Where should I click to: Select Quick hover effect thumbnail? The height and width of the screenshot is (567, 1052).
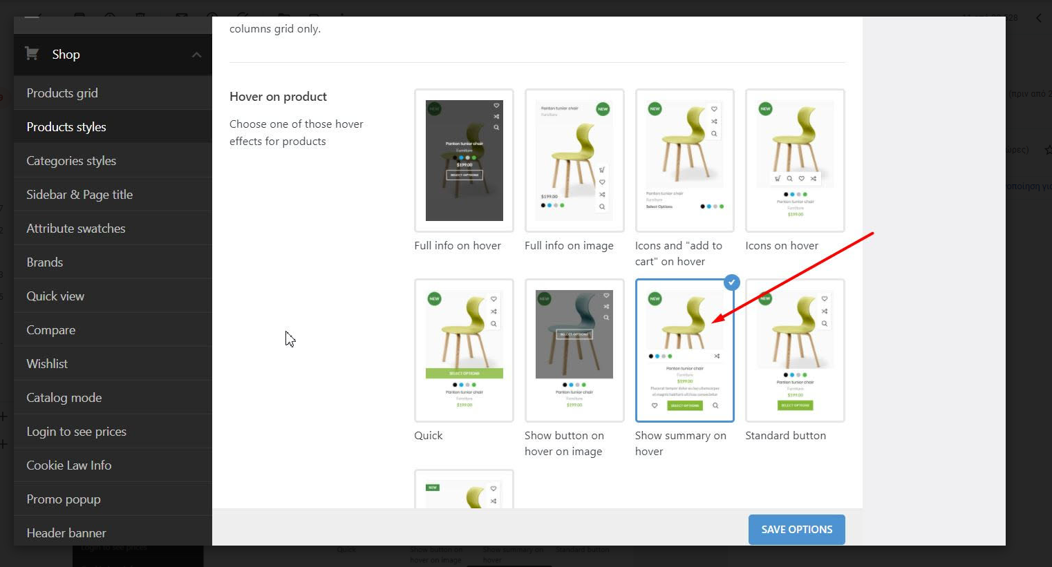point(464,350)
